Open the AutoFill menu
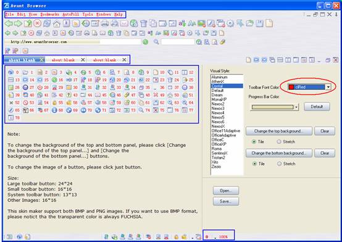Image resolution: width=342 pixels, height=242 pixels. click(x=70, y=14)
